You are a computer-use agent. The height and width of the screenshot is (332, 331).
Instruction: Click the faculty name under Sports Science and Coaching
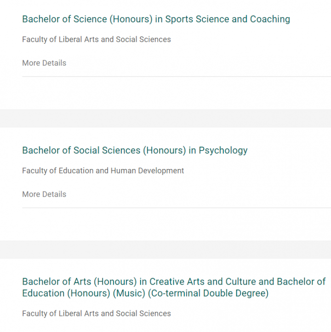(97, 40)
